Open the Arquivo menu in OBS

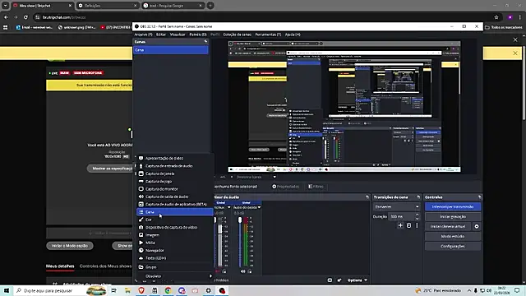pos(143,35)
